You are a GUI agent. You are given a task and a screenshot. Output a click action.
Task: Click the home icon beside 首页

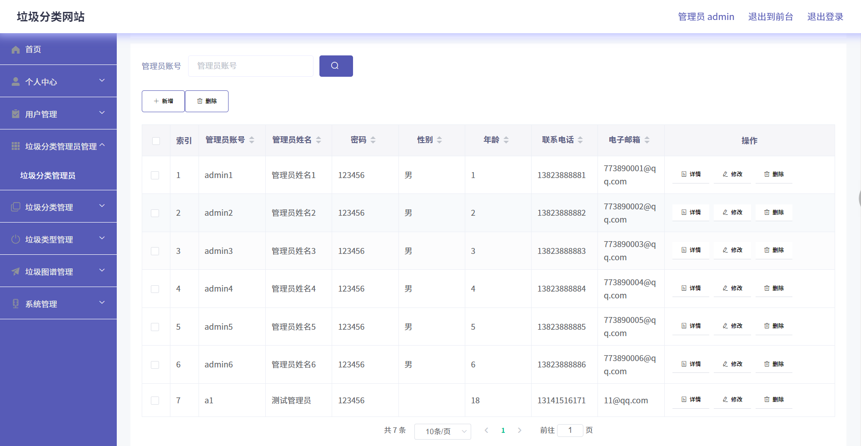tap(15, 50)
